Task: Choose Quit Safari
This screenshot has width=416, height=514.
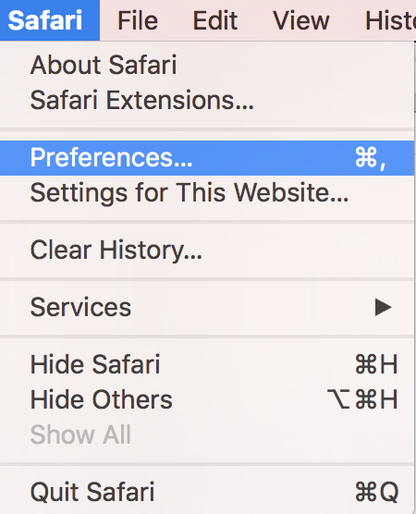Action: [207, 492]
